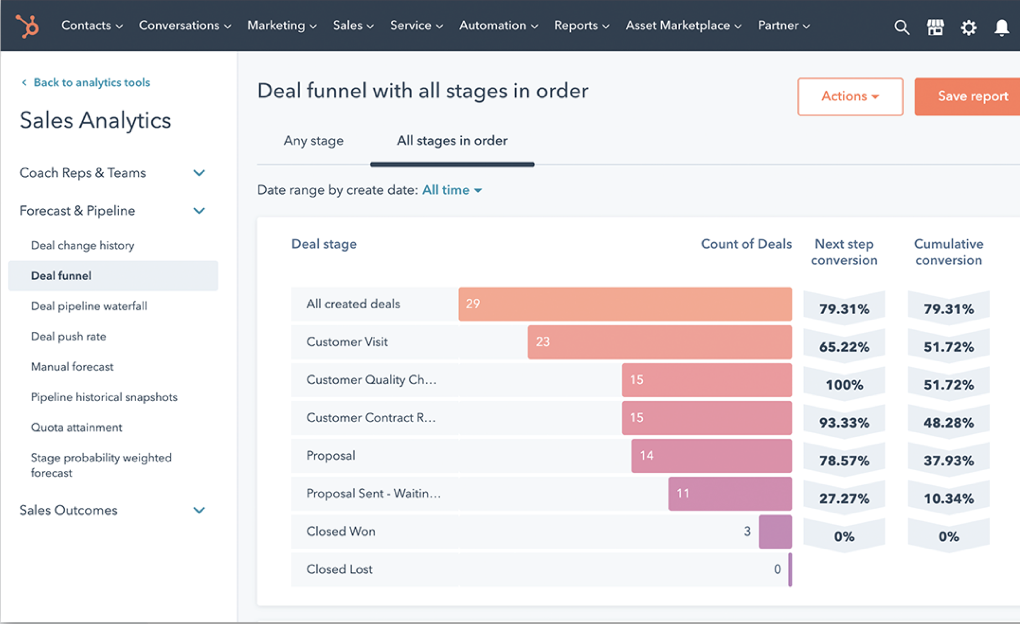Expand the Coach Reps & Teams section
This screenshot has width=1020, height=624.
(199, 173)
